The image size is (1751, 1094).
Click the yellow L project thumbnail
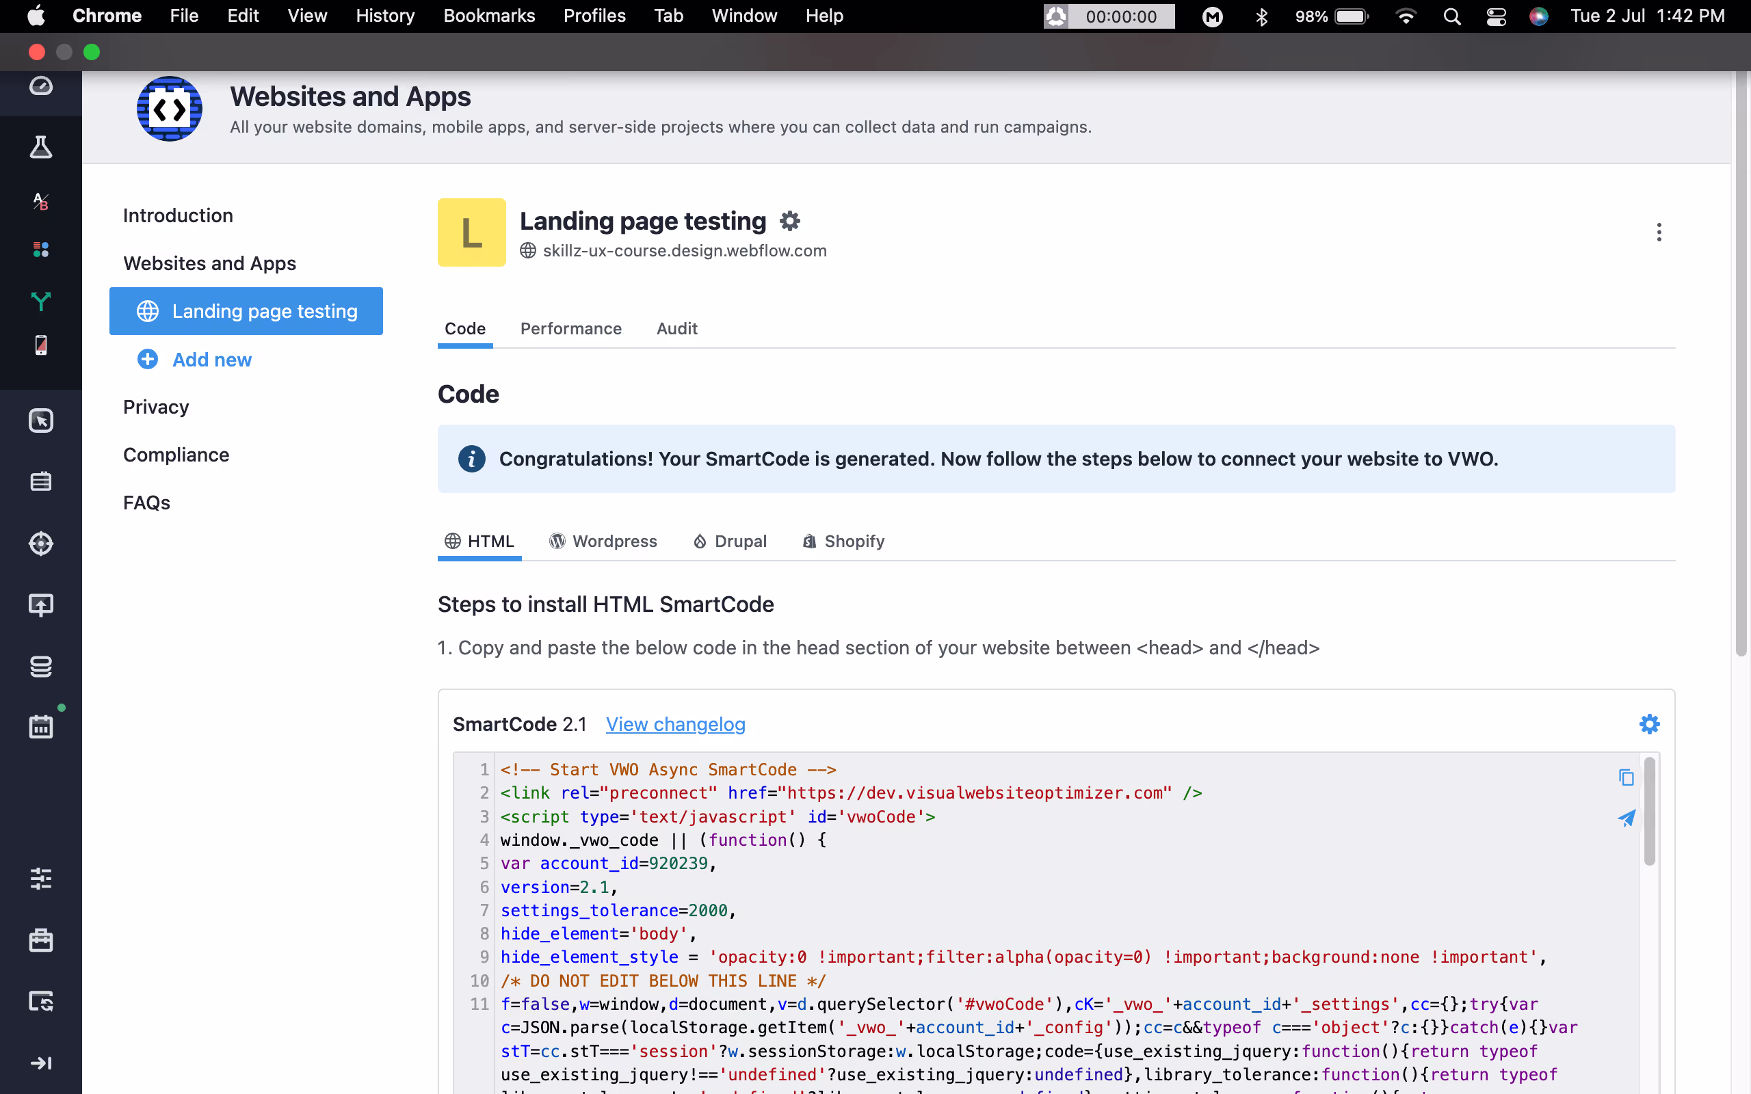[x=472, y=232]
